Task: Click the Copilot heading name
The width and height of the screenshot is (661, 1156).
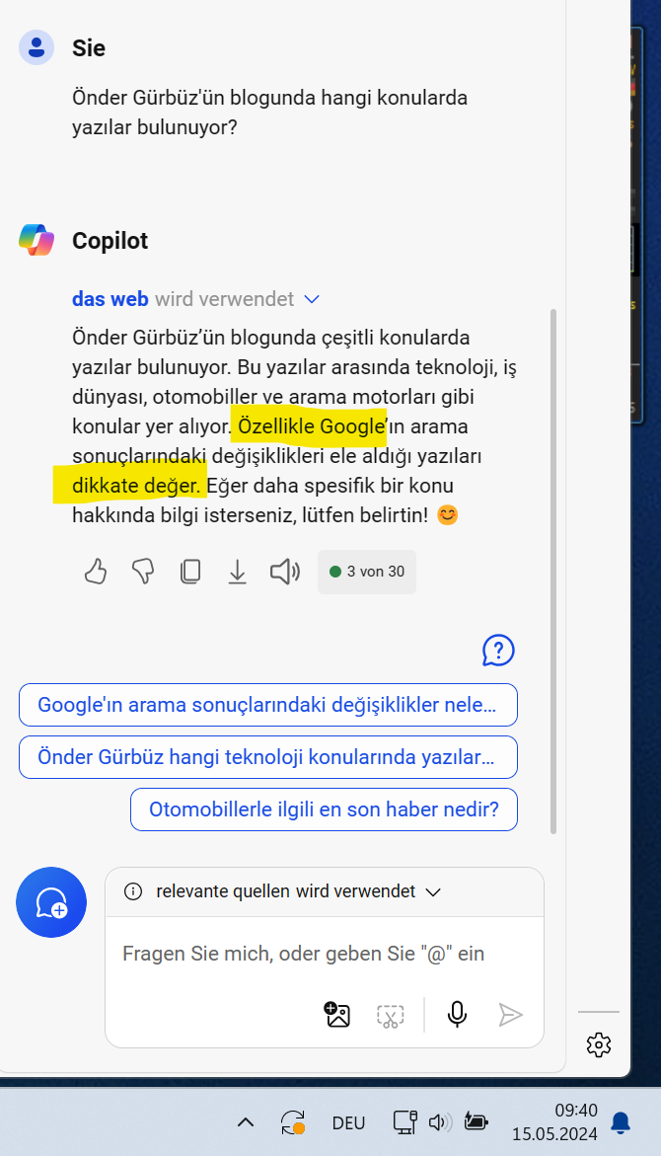Action: tap(110, 240)
